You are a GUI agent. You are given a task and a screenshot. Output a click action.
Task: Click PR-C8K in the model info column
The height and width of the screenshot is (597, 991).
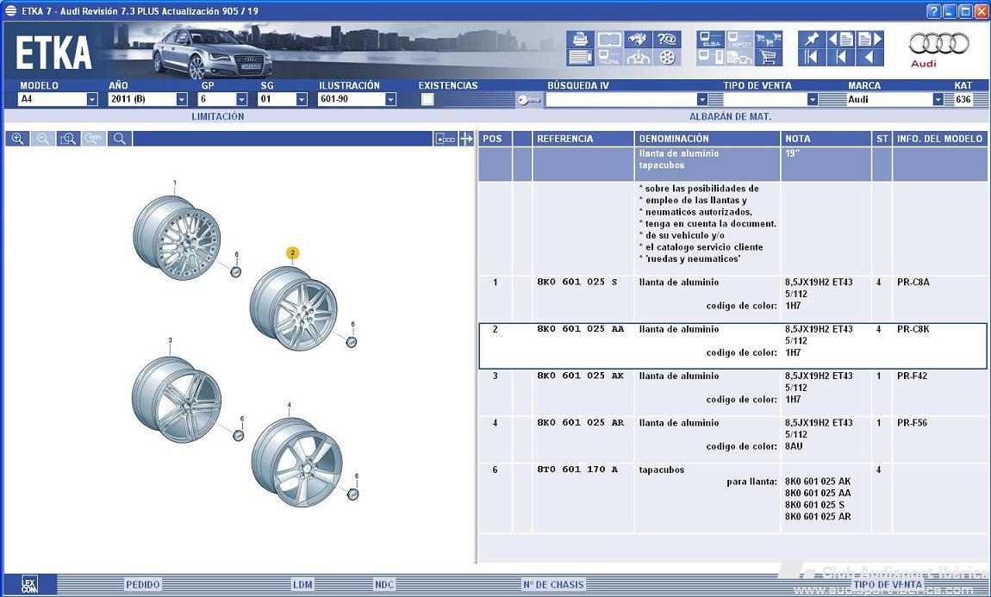click(x=913, y=328)
